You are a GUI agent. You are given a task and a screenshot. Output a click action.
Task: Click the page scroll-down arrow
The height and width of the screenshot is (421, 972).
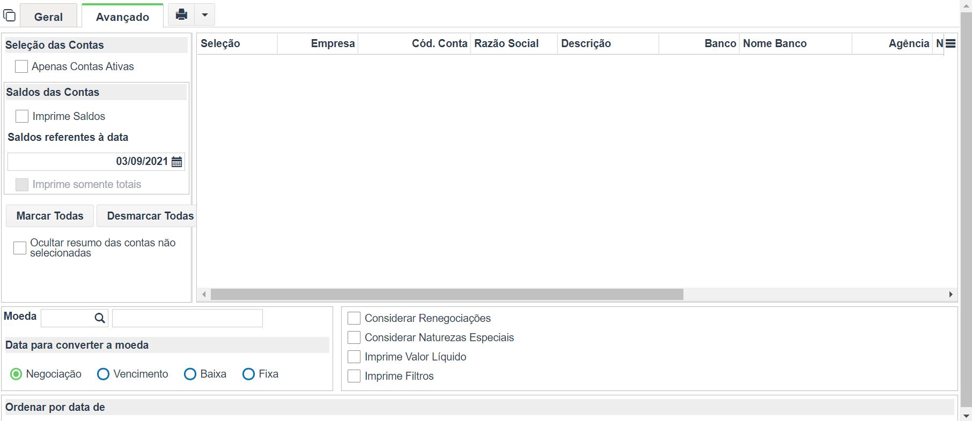(966, 416)
